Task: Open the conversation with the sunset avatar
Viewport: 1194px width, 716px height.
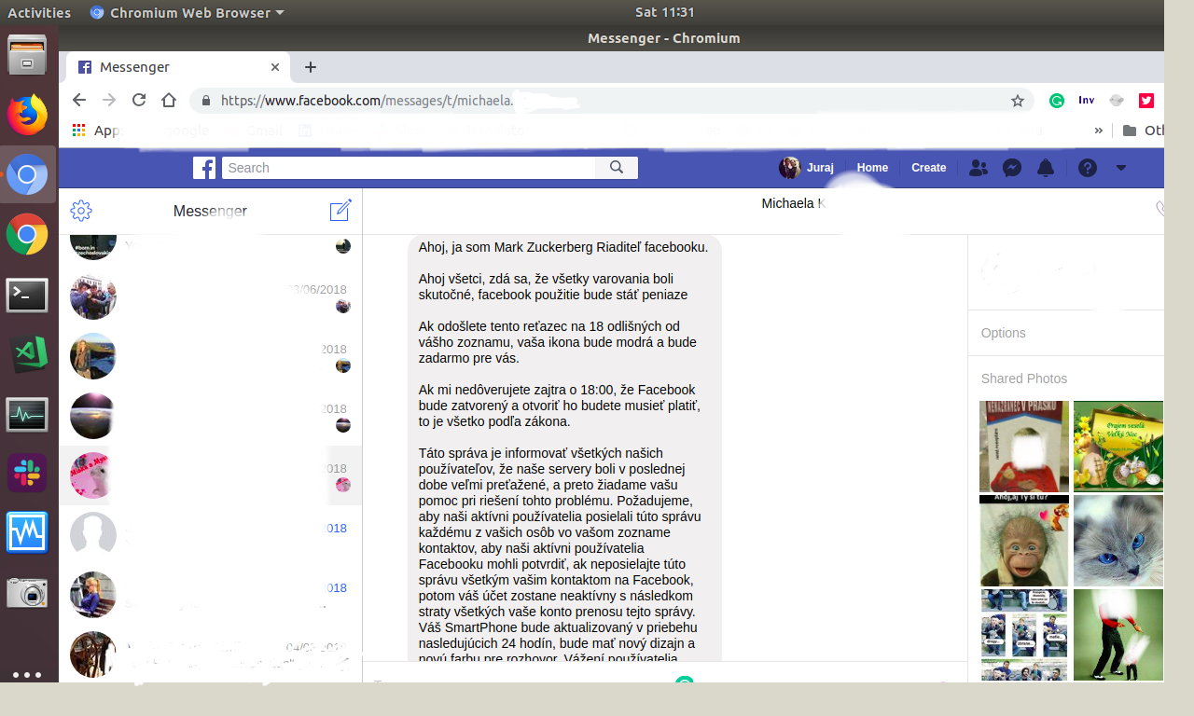Action: [211, 416]
